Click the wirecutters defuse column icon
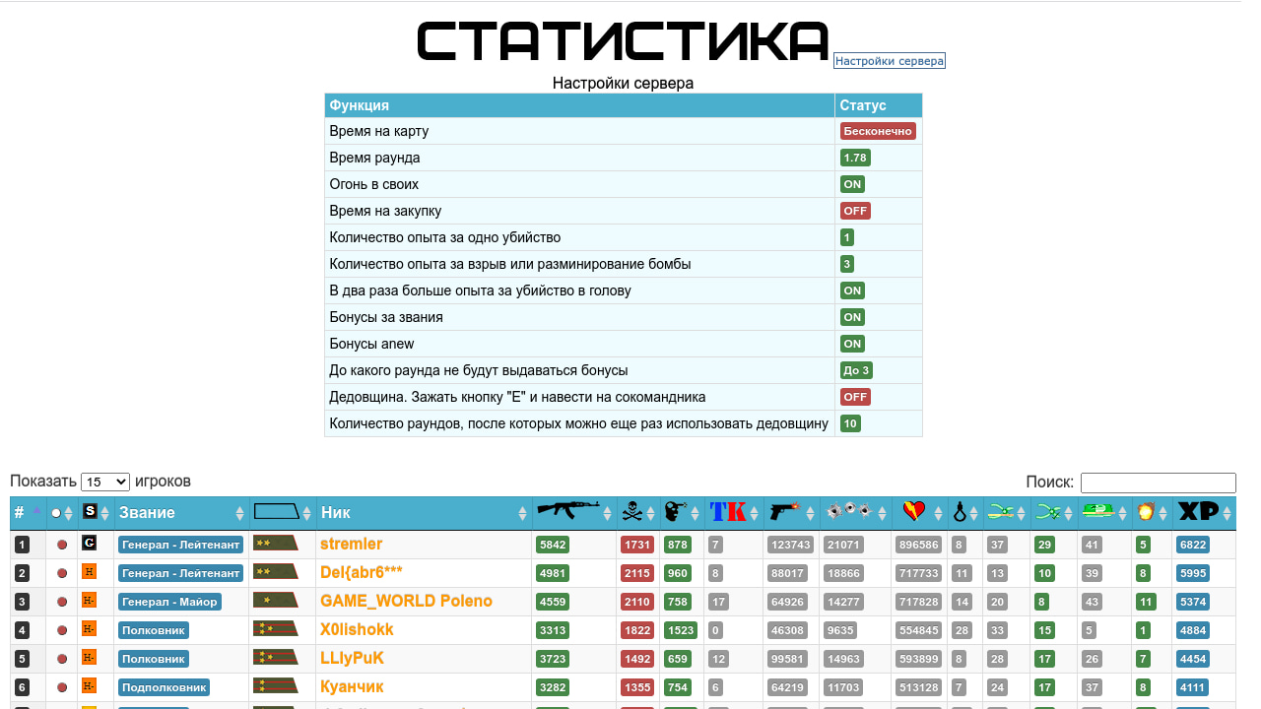Screen dimensions: 1261x709 1001,512
